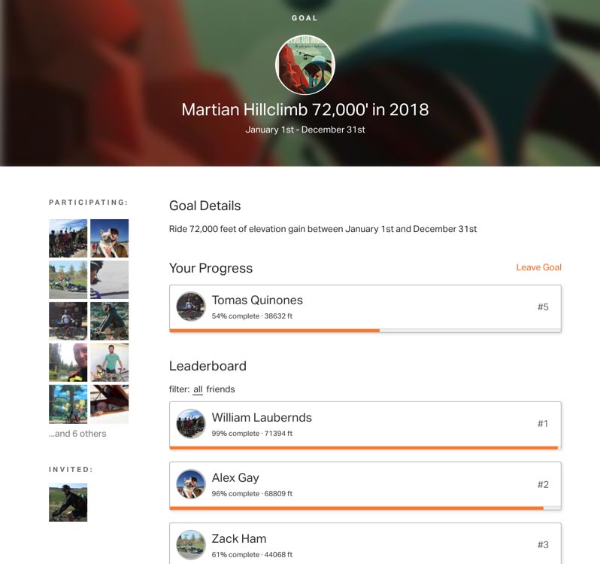Open William Laubernds name link
600x564 pixels.
click(262, 417)
